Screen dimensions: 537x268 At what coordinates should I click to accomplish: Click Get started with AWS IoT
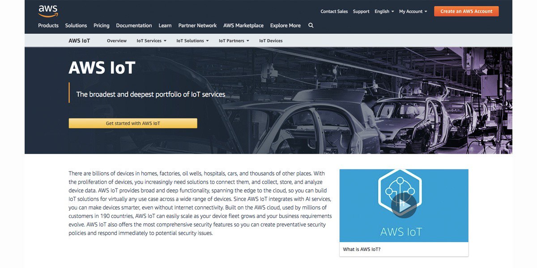133,123
